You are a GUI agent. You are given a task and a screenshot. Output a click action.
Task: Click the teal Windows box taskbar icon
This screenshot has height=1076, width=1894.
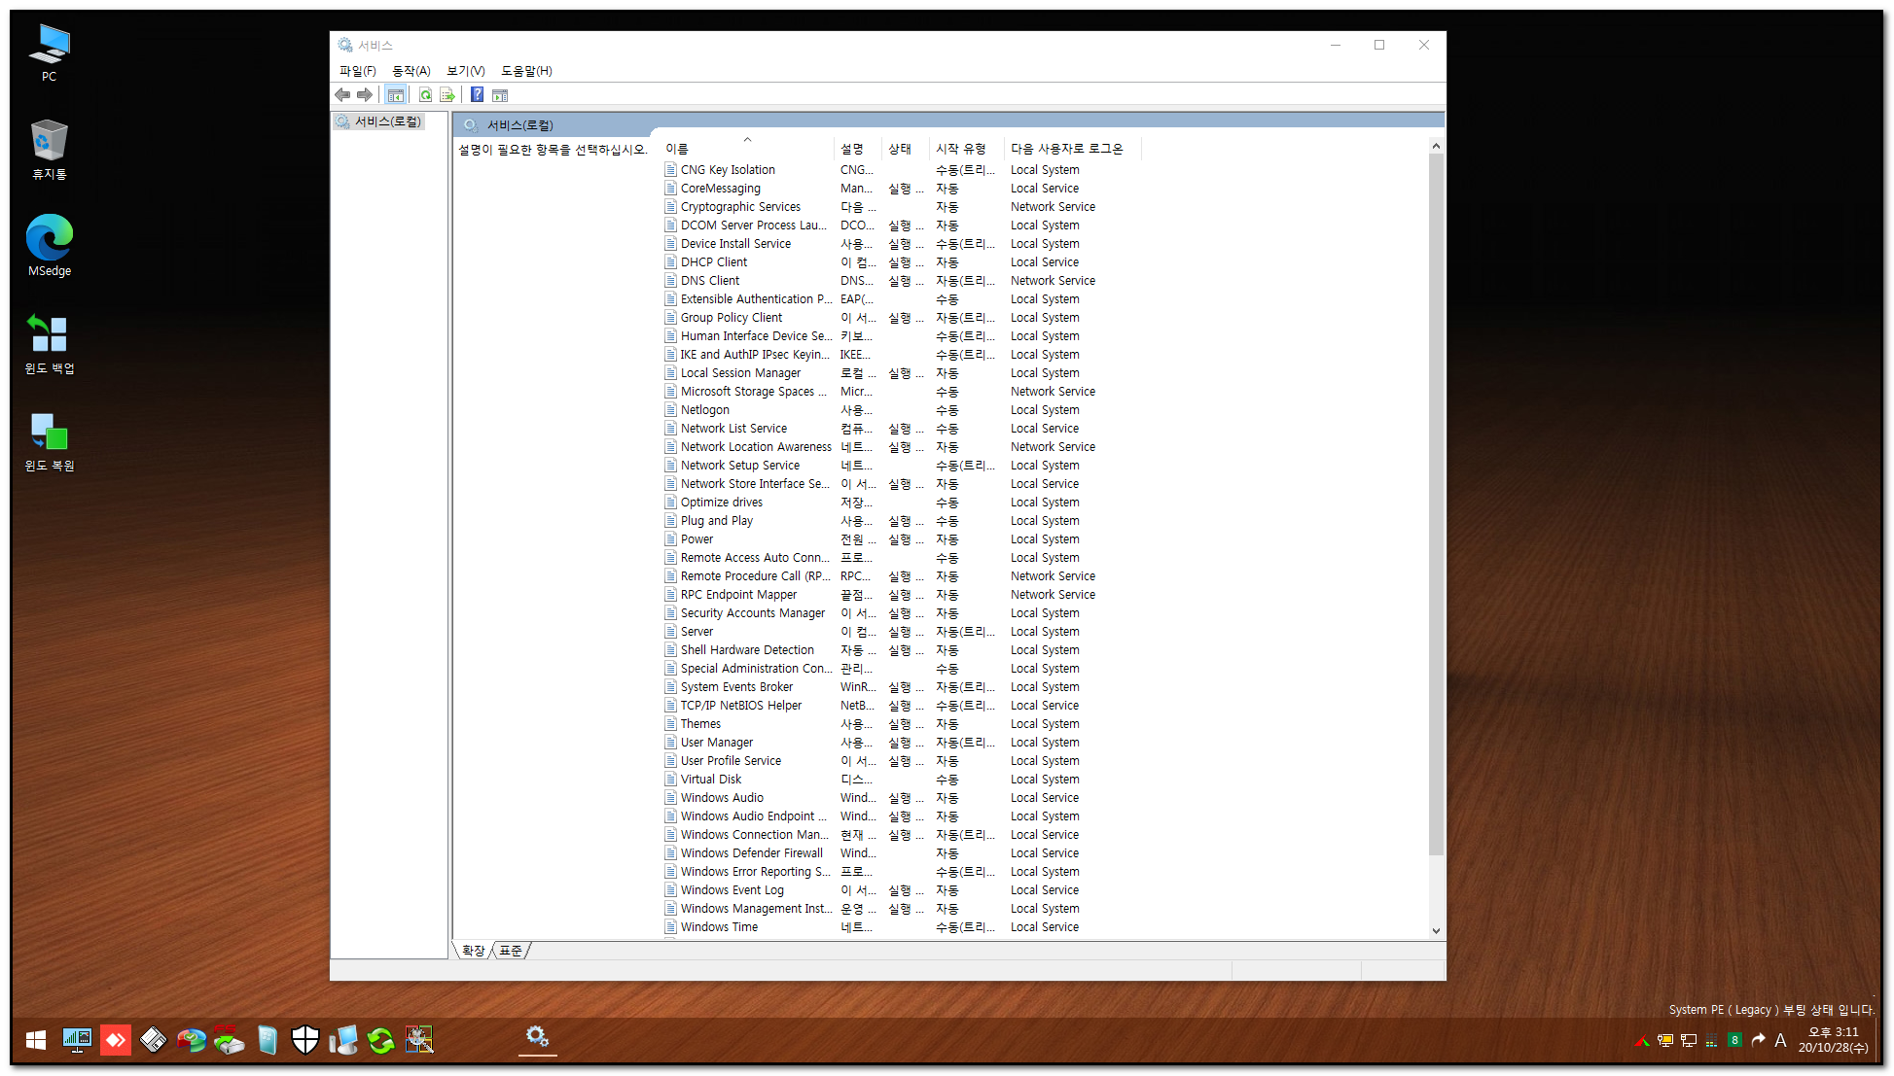[x=268, y=1040]
